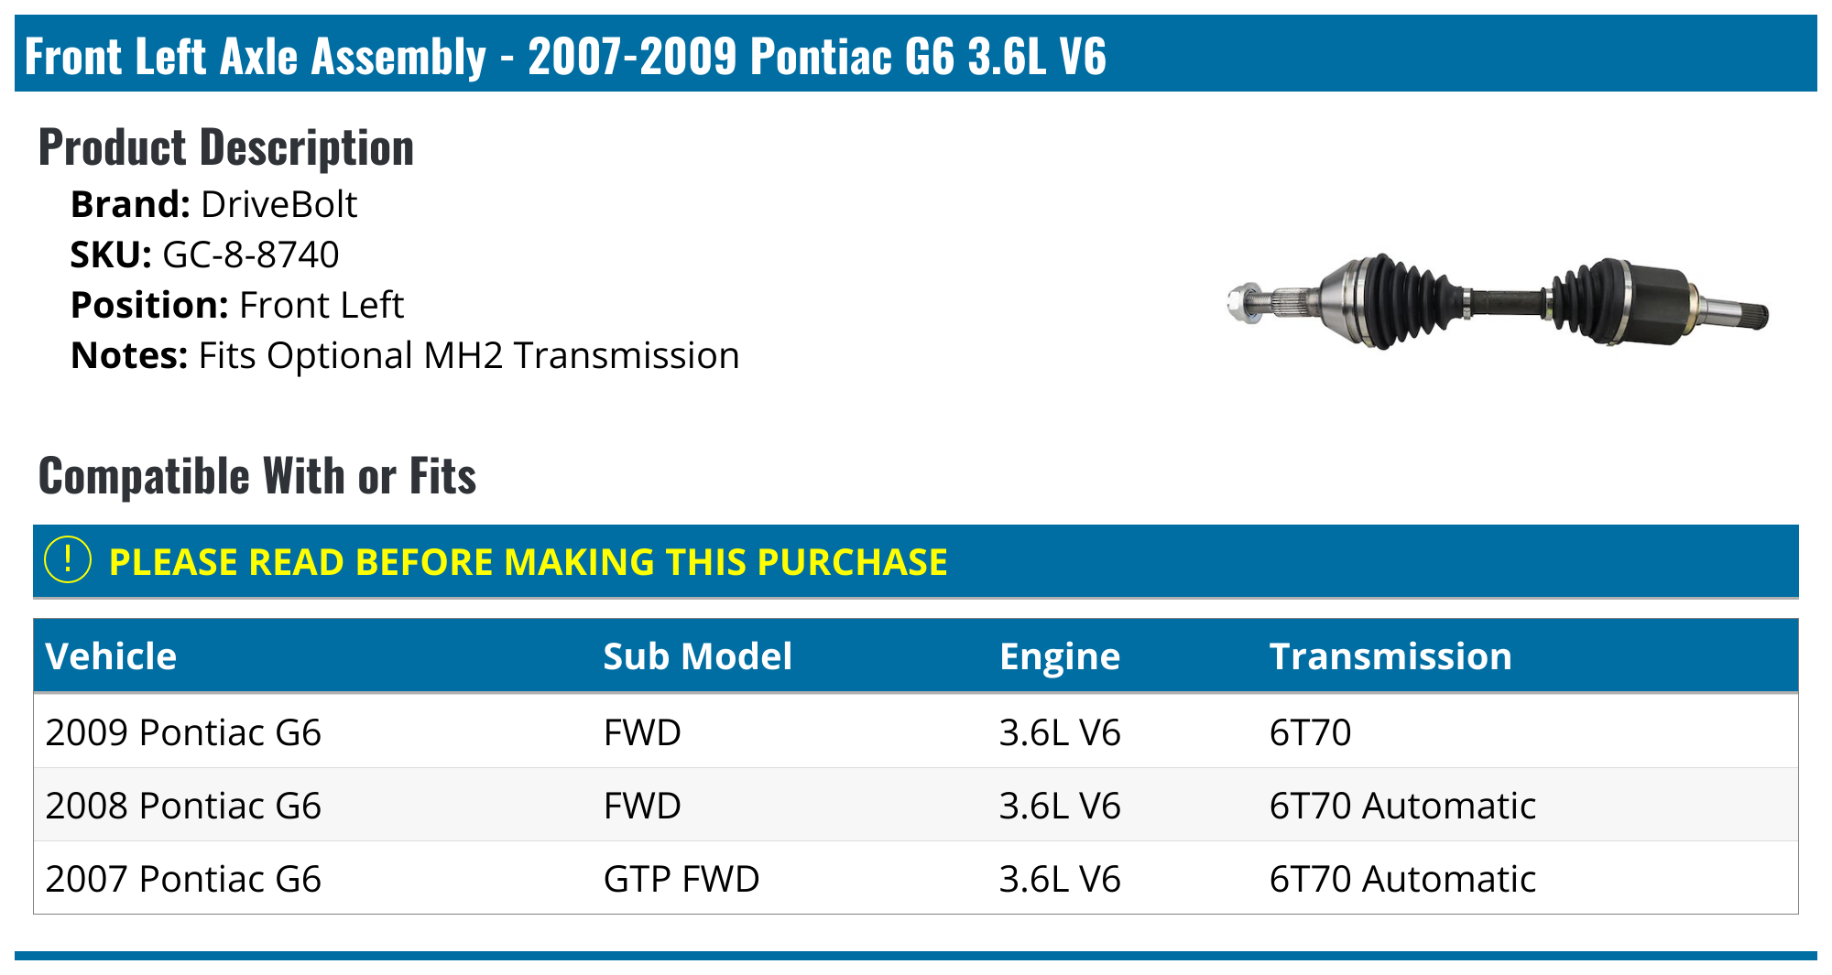Select the 2007 Pontiac G6 row
This screenshot has height=975, width=1832.
[x=183, y=879]
